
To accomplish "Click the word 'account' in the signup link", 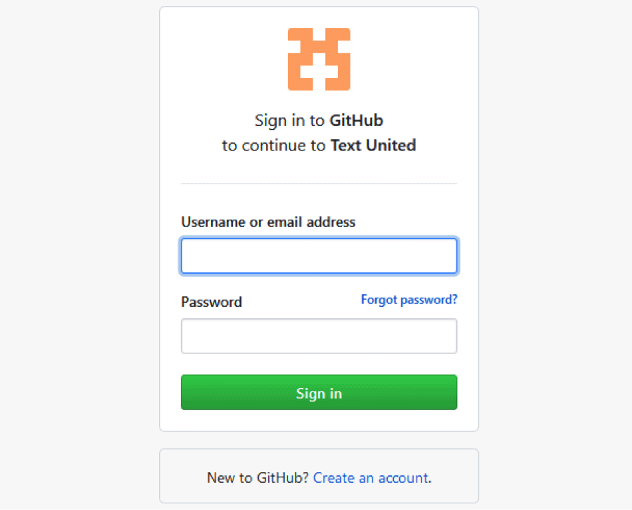I will [x=403, y=478].
